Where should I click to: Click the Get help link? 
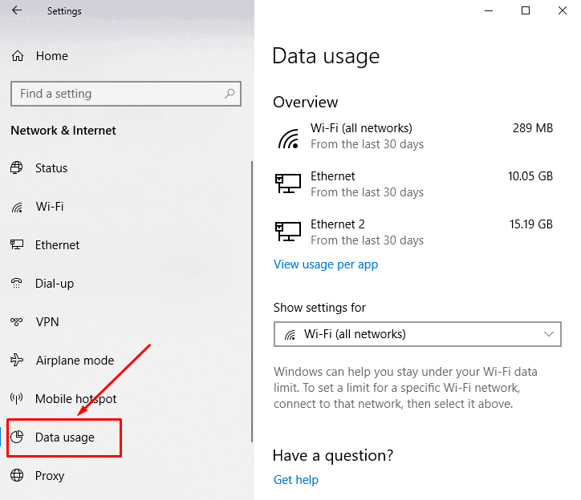click(296, 480)
